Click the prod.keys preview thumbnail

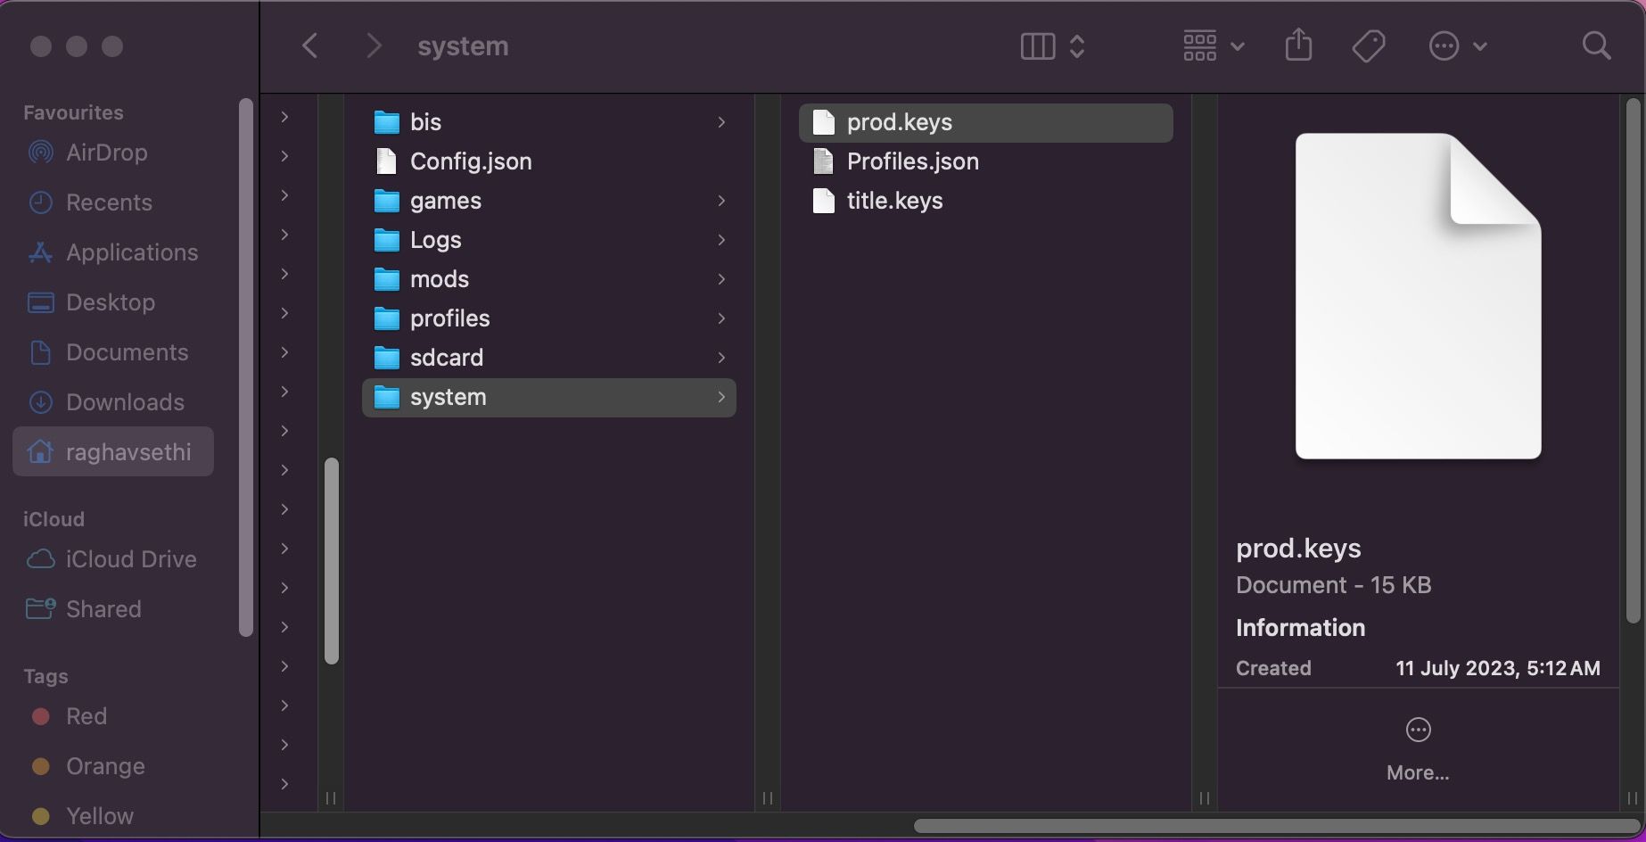[x=1417, y=297]
